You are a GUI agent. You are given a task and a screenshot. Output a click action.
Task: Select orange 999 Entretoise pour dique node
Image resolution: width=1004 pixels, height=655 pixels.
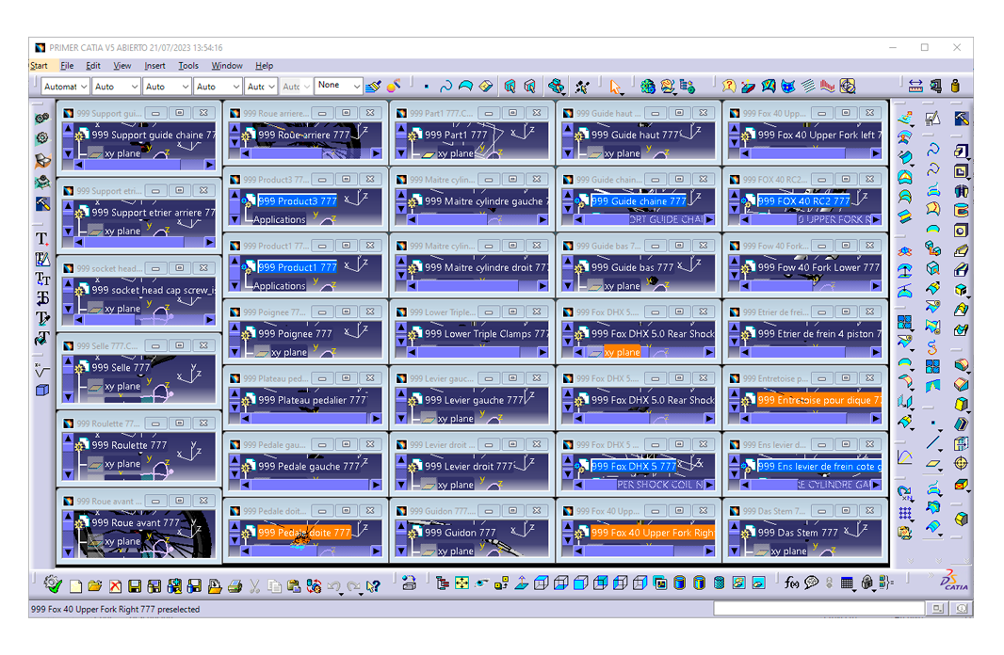pos(819,400)
